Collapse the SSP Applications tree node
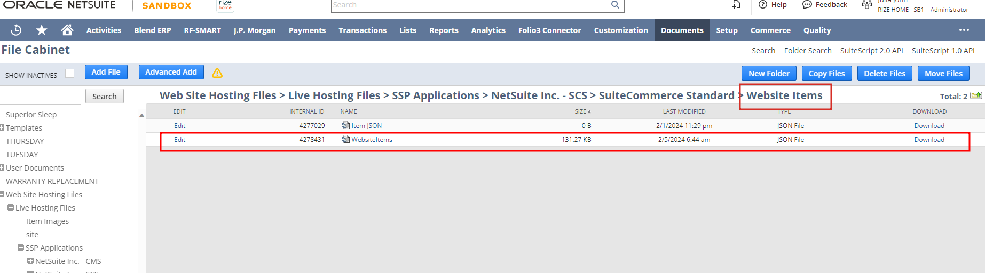Viewport: 985px width, 273px height. click(x=21, y=248)
